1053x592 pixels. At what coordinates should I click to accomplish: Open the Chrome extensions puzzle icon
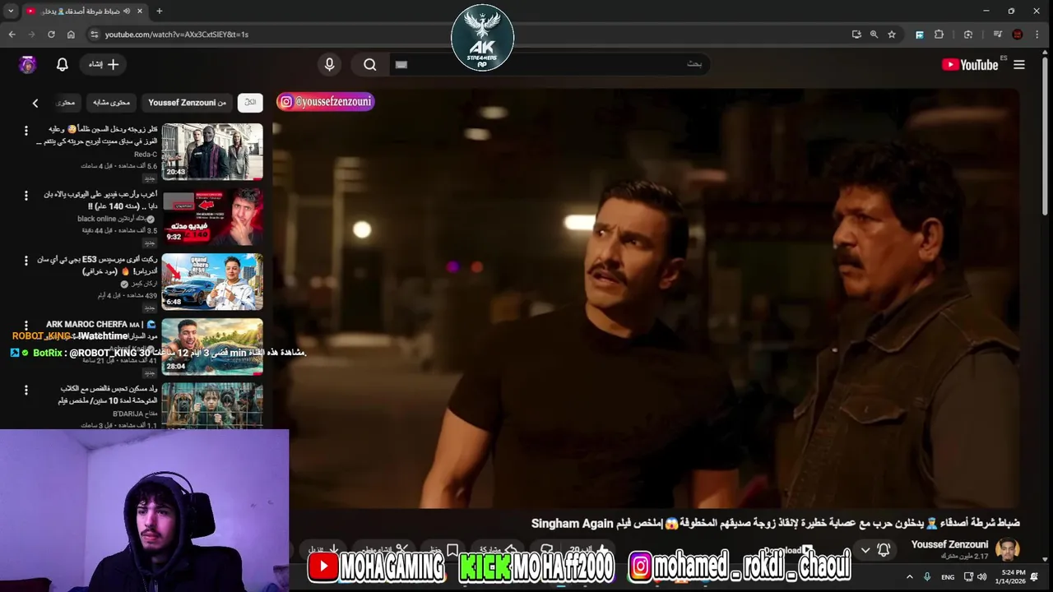[939, 35]
